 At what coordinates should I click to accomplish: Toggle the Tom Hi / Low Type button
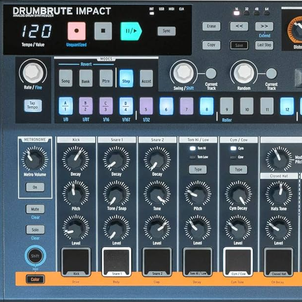(198, 169)
